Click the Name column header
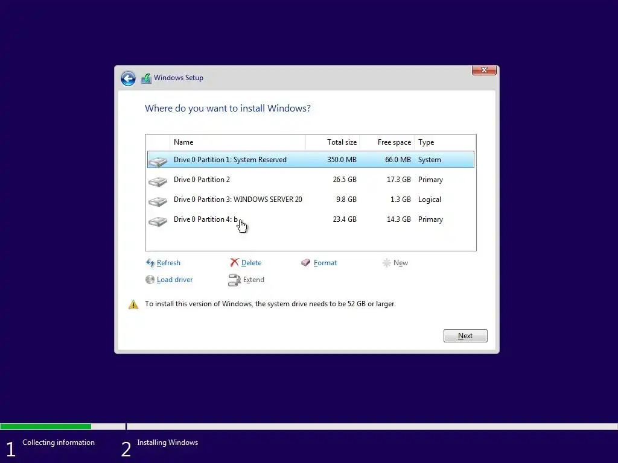The width and height of the screenshot is (618, 463). 238,142
